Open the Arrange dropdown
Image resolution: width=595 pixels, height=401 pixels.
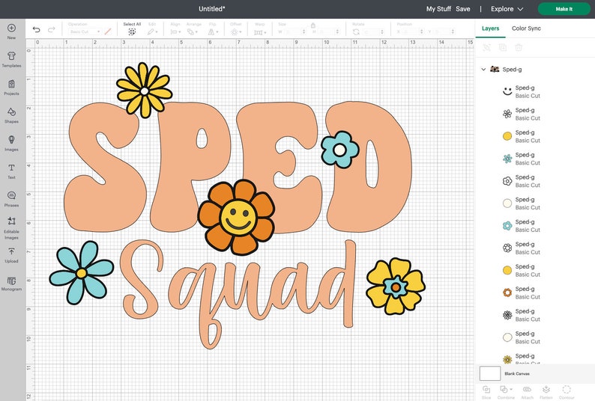pyautogui.click(x=193, y=32)
